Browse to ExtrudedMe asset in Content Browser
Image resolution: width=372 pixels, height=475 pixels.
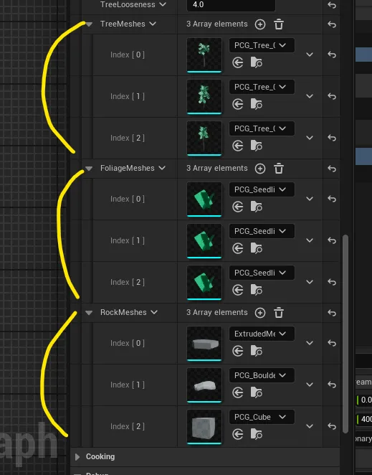256,351
